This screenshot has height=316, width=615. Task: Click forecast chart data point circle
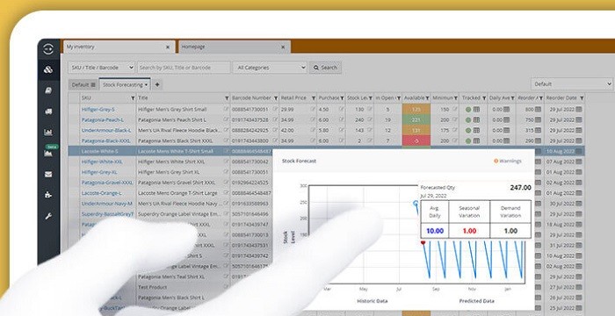click(x=416, y=203)
